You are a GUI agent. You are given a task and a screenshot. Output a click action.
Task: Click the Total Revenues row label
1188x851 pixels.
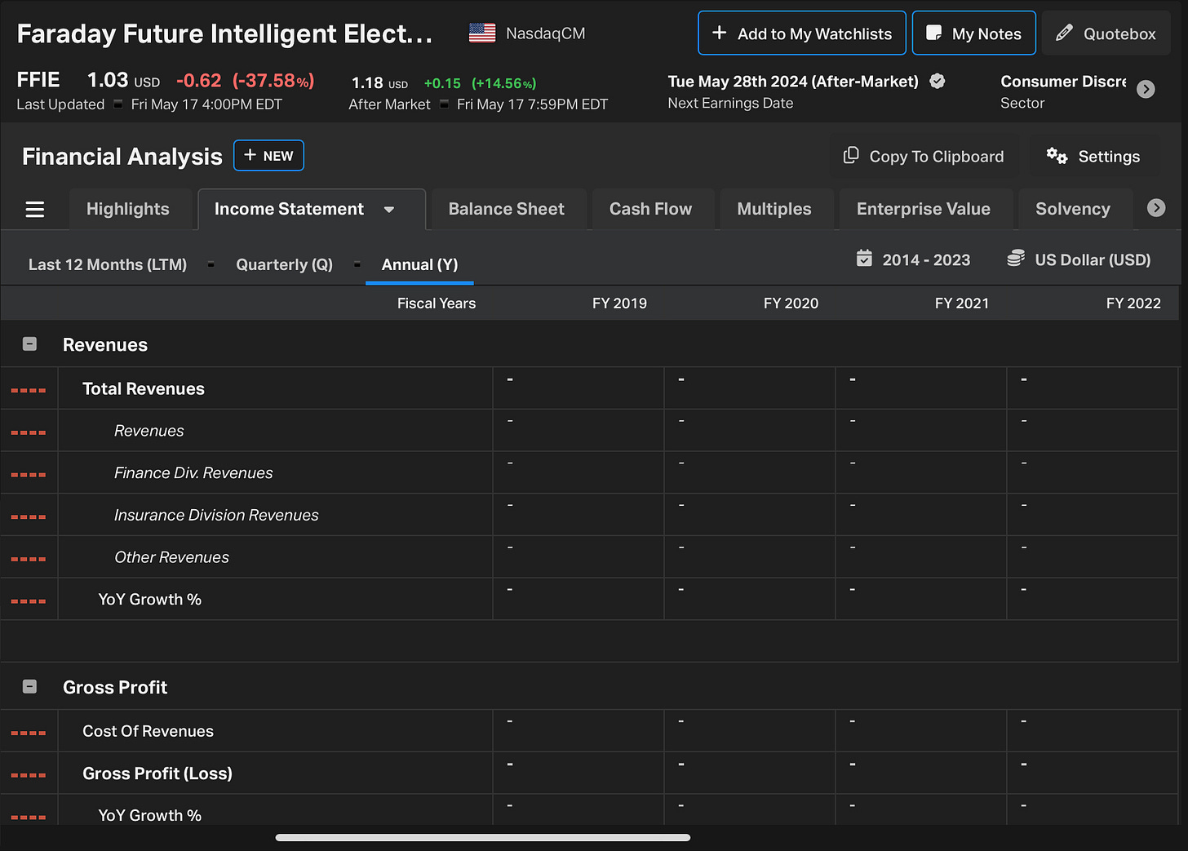(x=144, y=389)
